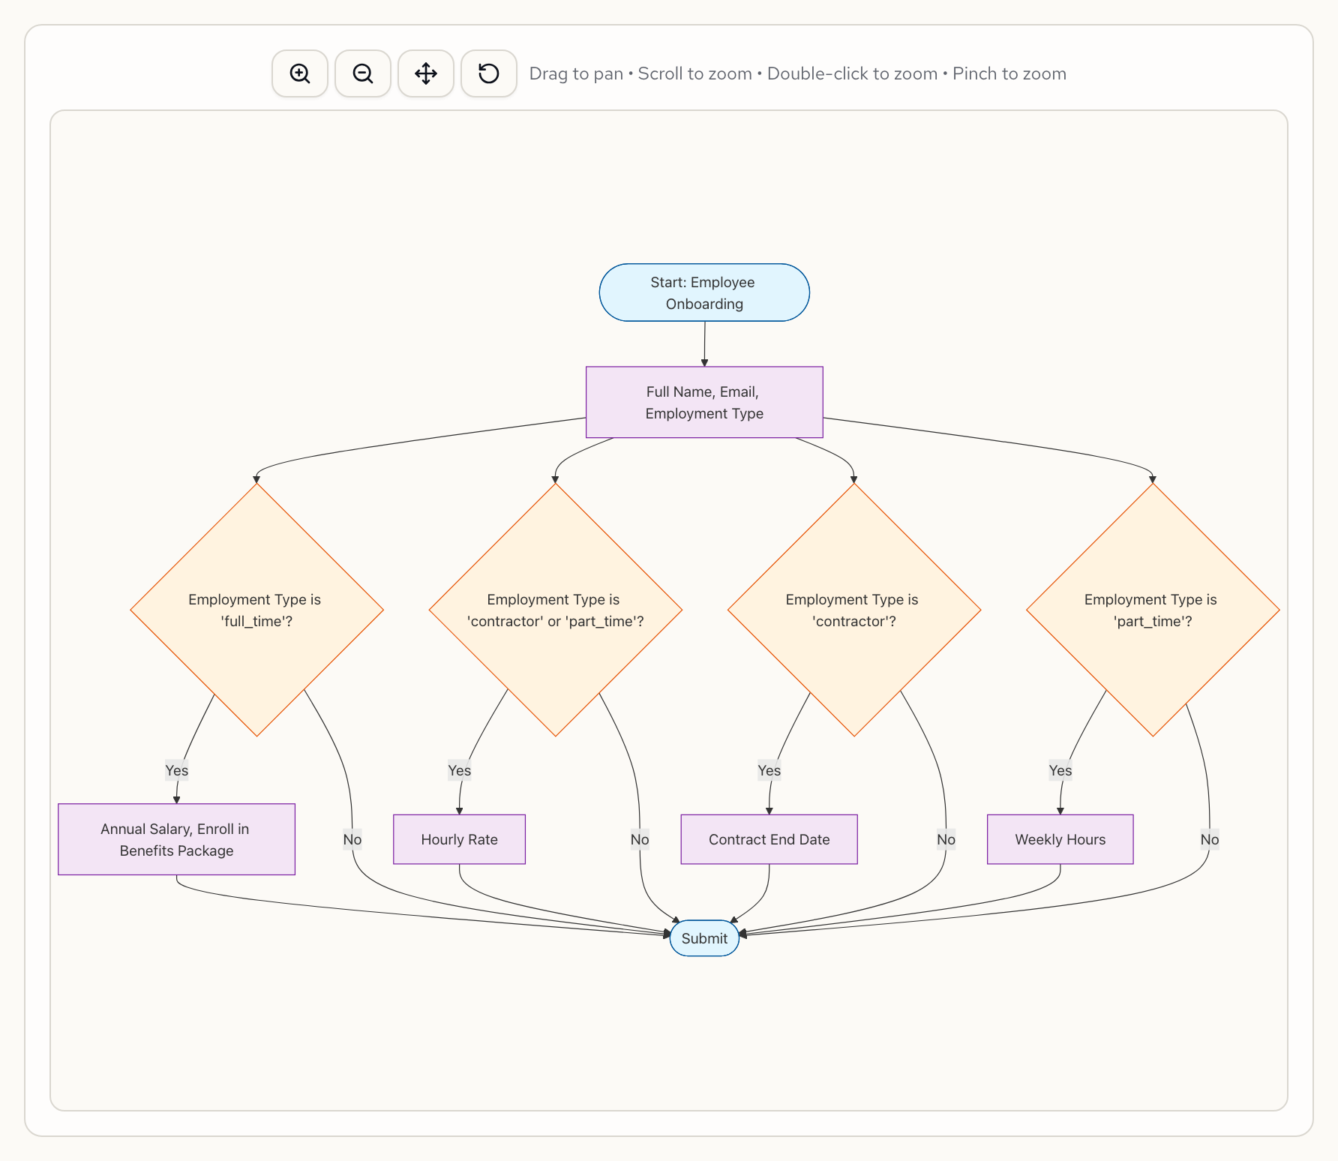Select the Annual Salary, Enroll in Benefits box
Image resolution: width=1338 pixels, height=1161 pixels.
tap(176, 839)
